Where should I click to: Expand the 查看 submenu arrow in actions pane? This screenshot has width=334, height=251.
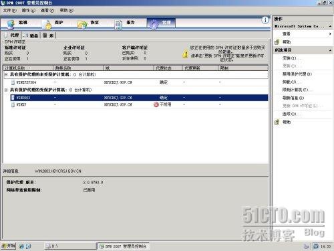(x=330, y=34)
